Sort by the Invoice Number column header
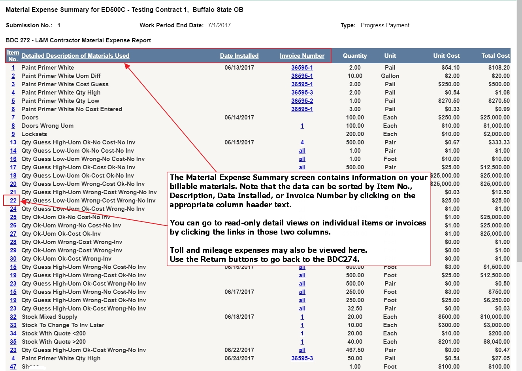The image size is (522, 371). click(x=302, y=56)
